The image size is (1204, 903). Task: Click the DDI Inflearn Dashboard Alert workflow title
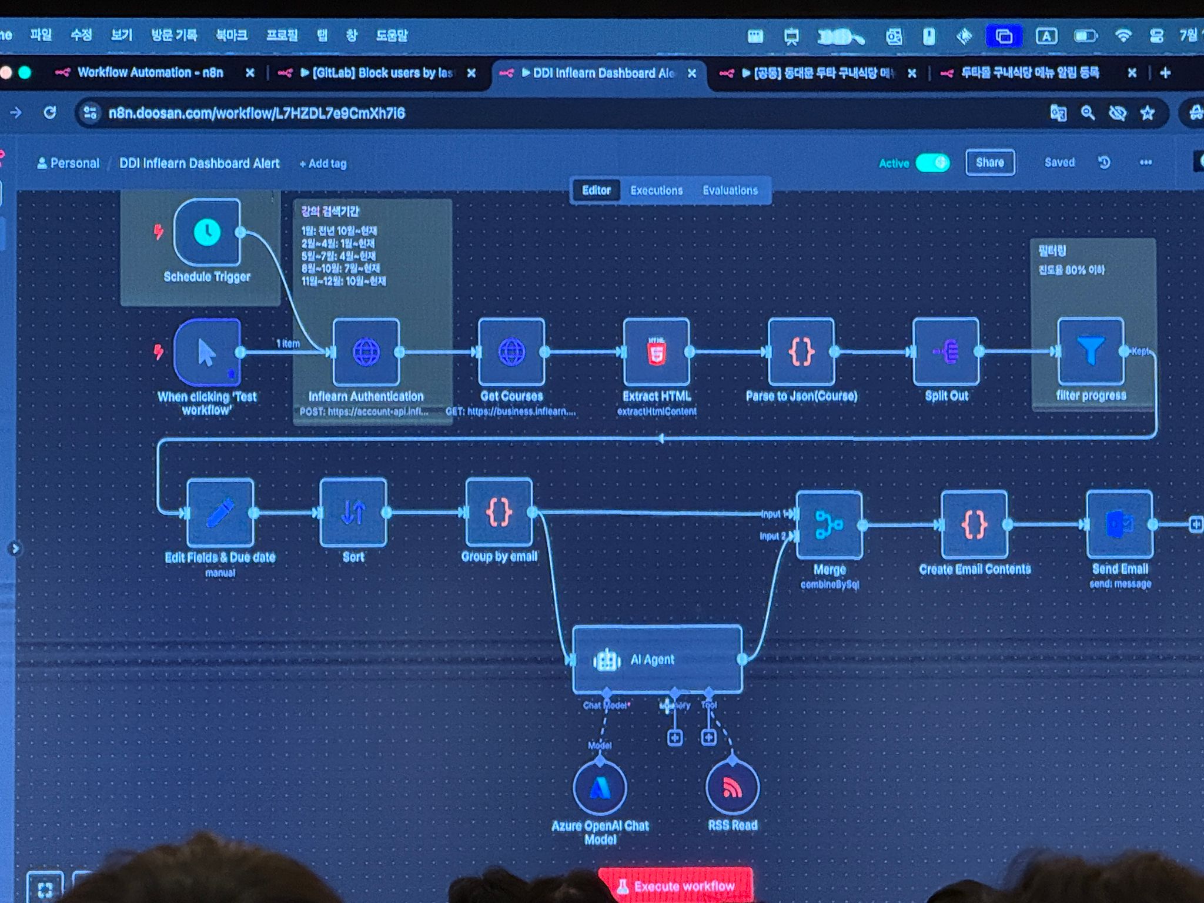(199, 163)
